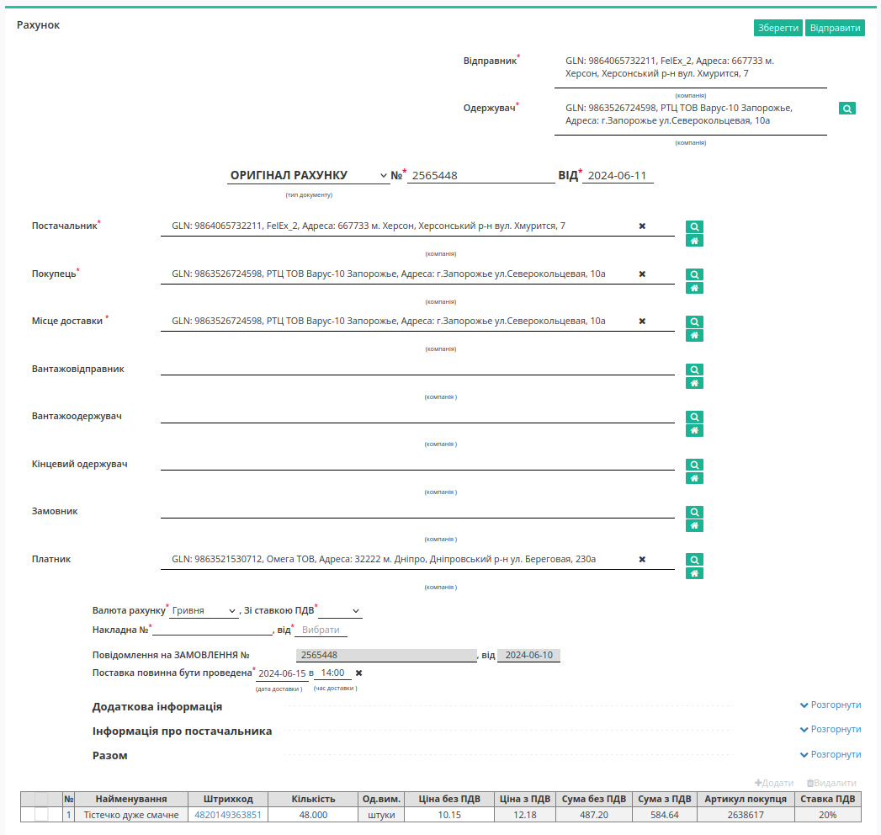Click the Відправити button

[835, 28]
